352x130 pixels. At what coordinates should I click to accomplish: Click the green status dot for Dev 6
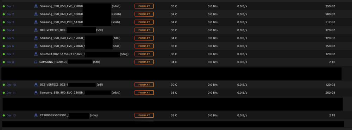pyautogui.click(x=4, y=46)
